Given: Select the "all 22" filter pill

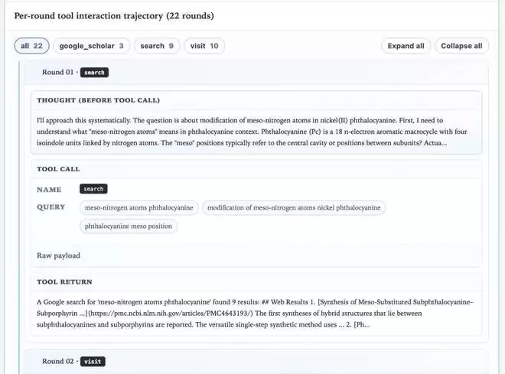Looking at the screenshot, I should pos(31,46).
